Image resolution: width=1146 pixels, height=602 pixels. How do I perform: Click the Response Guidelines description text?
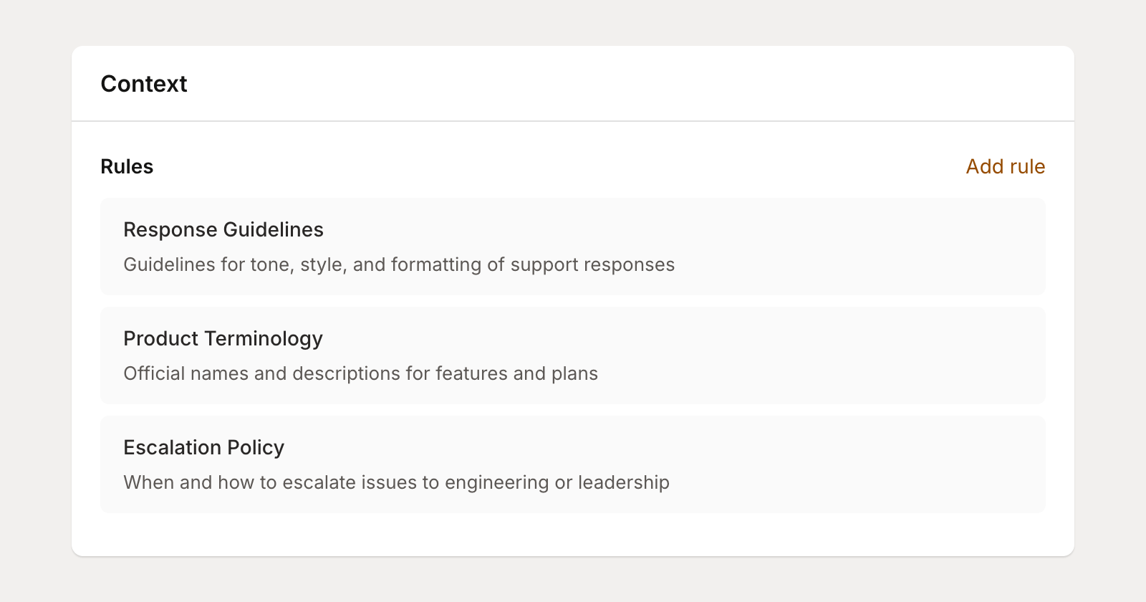point(399,264)
